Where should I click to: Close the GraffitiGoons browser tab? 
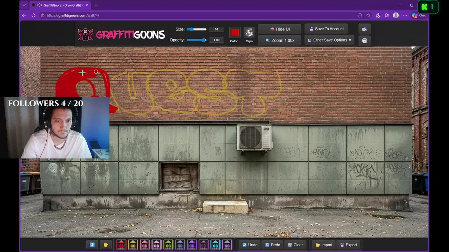87,5
